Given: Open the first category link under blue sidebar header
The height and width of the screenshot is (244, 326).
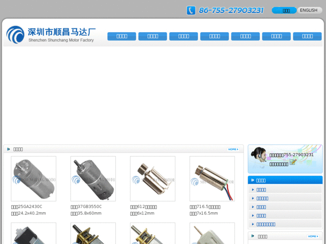Looking at the screenshot, I should click(x=261, y=190).
